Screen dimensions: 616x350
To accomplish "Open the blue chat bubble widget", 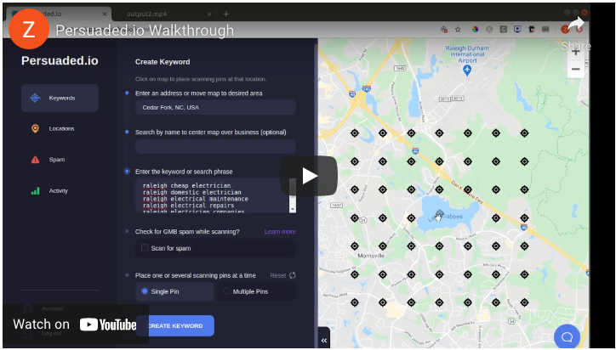I will click(x=567, y=336).
